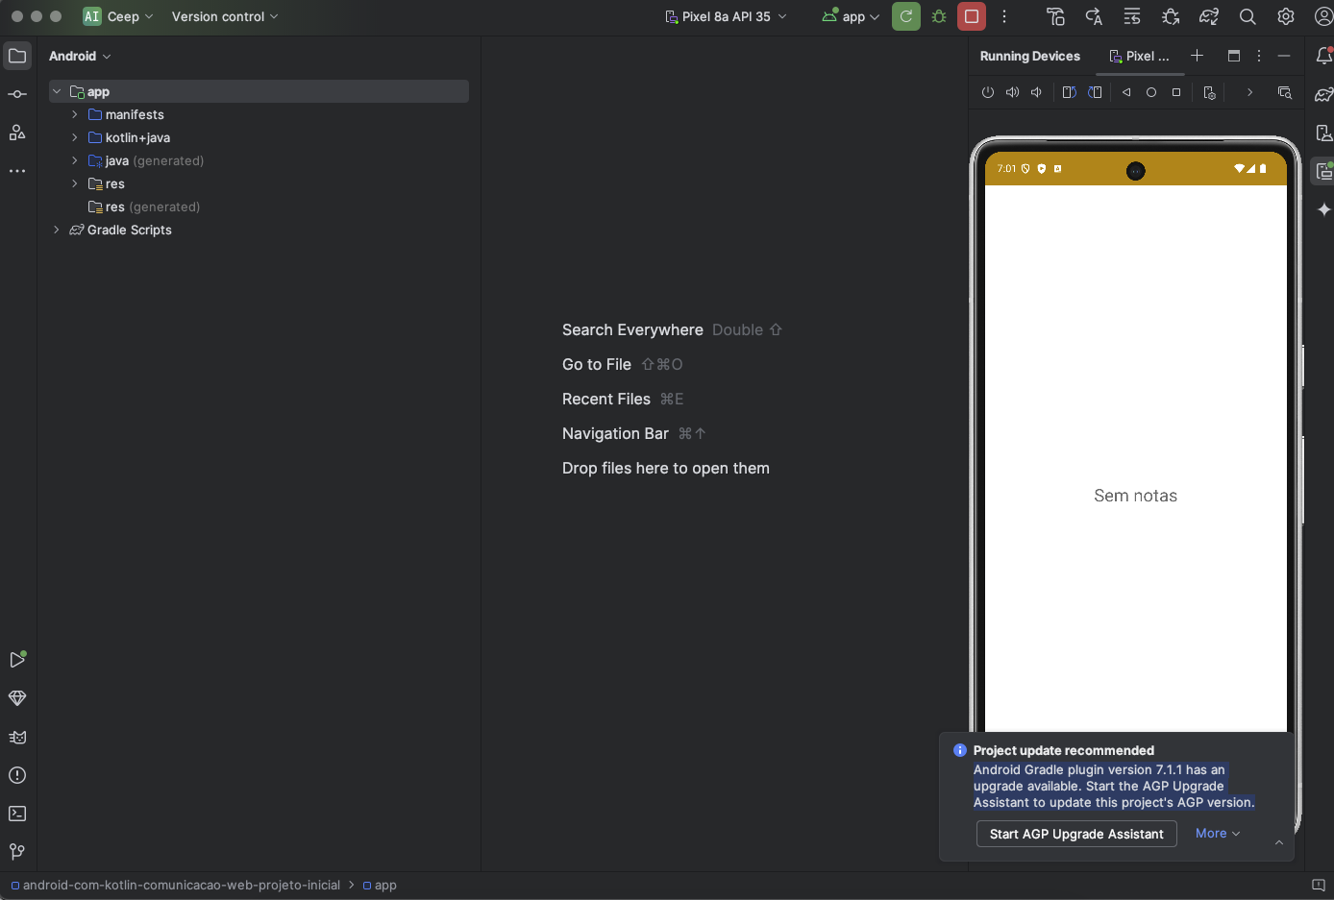Open the Android project view dropdown
The width and height of the screenshot is (1334, 900).
80,56
